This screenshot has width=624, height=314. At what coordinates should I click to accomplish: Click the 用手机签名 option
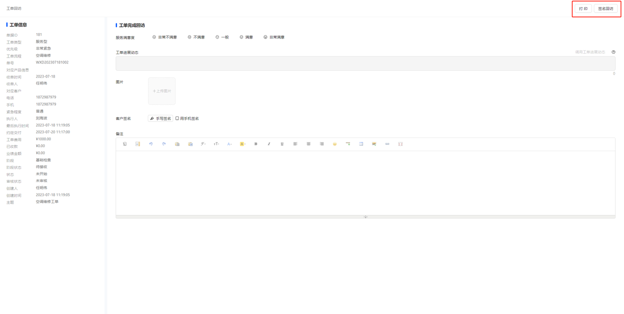187,118
